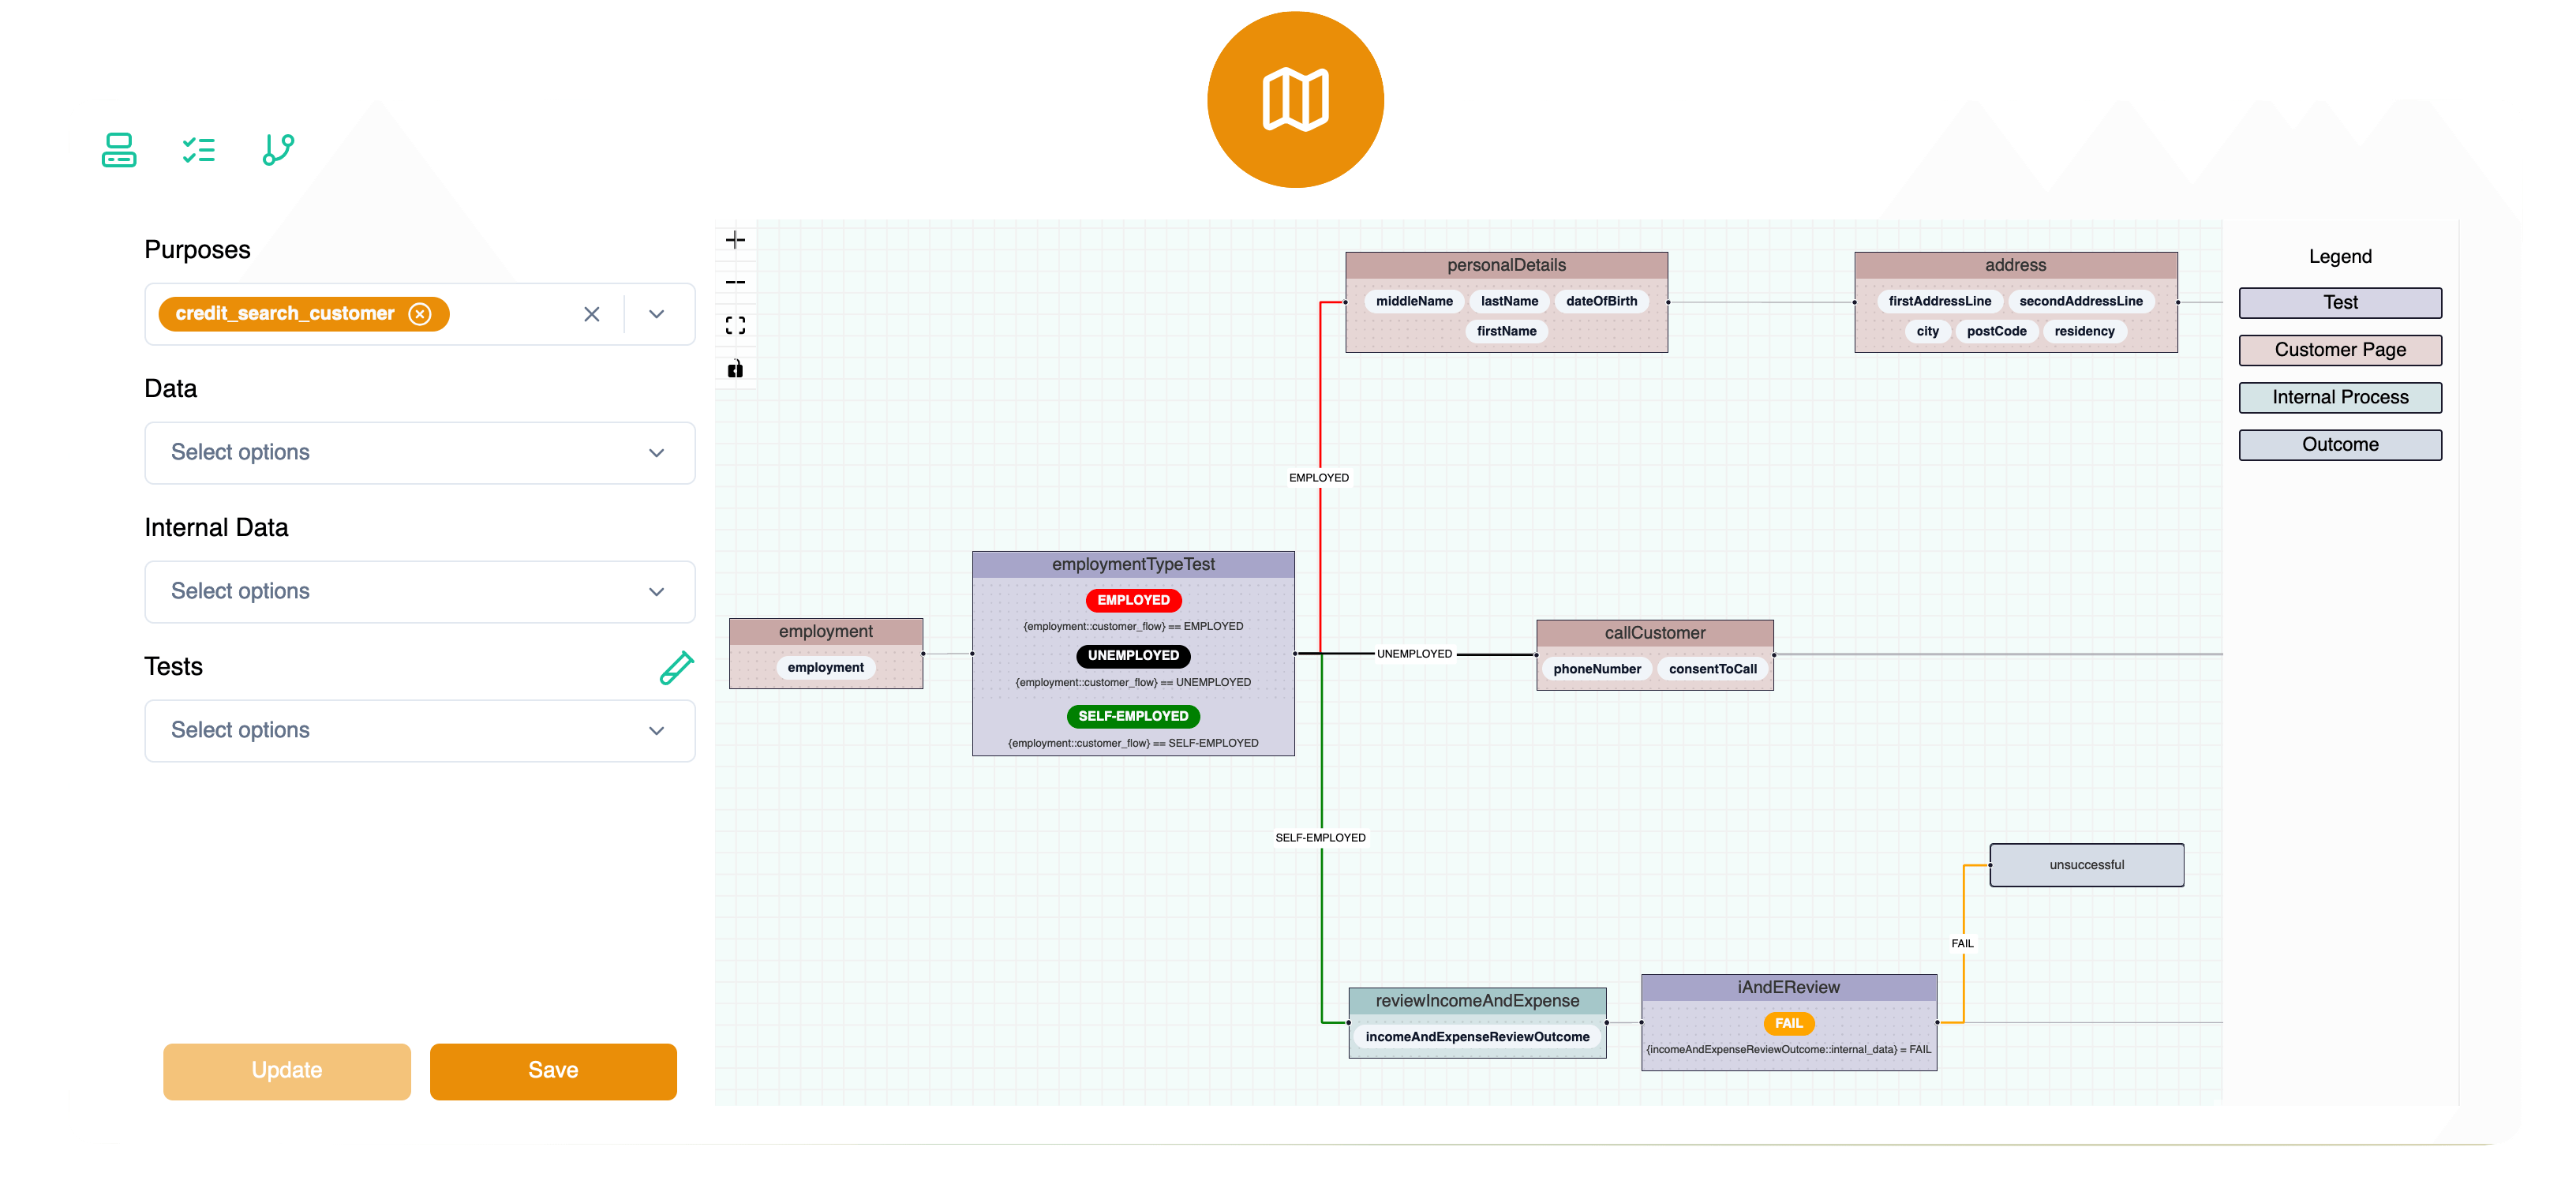Click the FAIL edge label
This screenshot has height=1192, width=2576.
[1962, 944]
